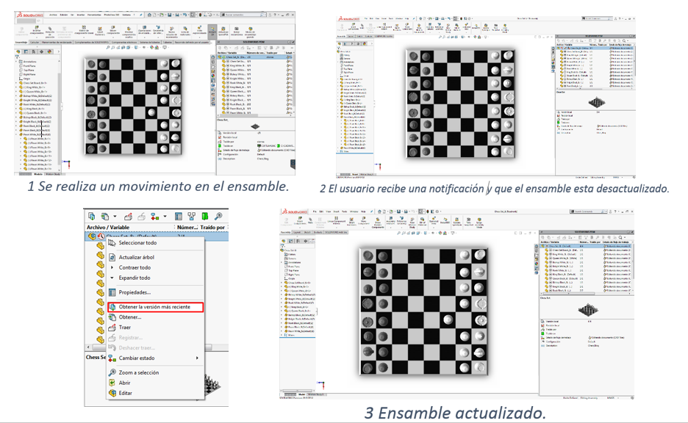This screenshot has height=423, width=688.
Task: Click the Get icon in the PDM toolbar
Action: [105, 216]
